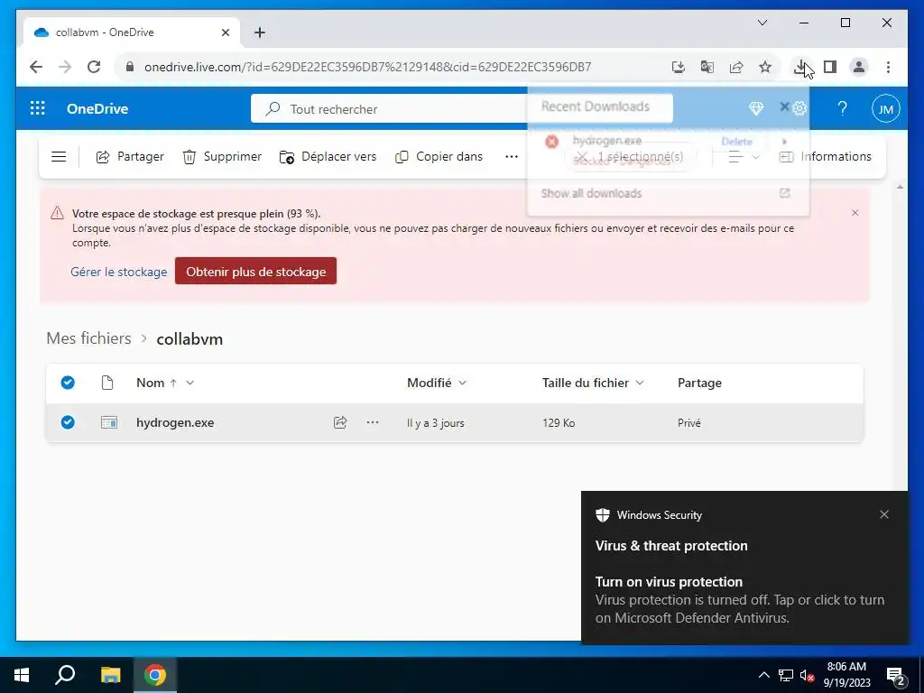Open the Windows Start menu

(22, 675)
